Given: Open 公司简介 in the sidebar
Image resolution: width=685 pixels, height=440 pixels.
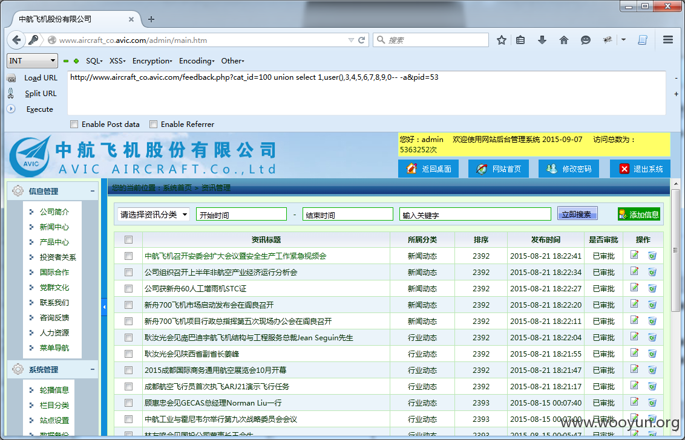Looking at the screenshot, I should pos(54,212).
